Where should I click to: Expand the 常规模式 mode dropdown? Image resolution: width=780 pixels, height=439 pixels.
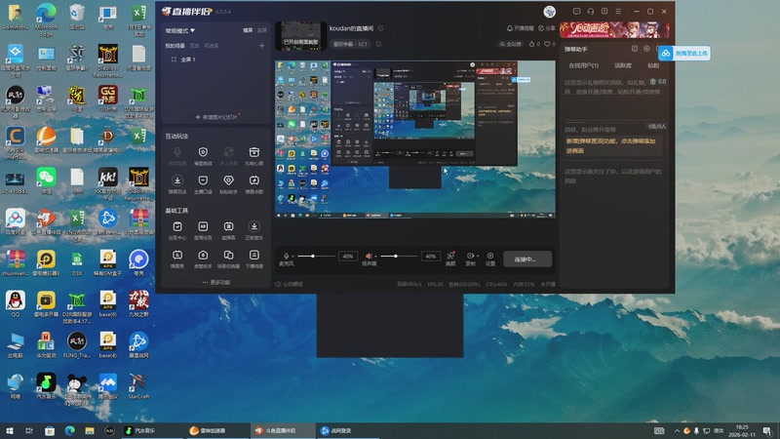pyautogui.click(x=180, y=31)
